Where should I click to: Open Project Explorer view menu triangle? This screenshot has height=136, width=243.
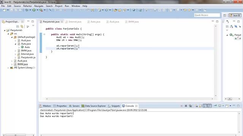pos(33,26)
